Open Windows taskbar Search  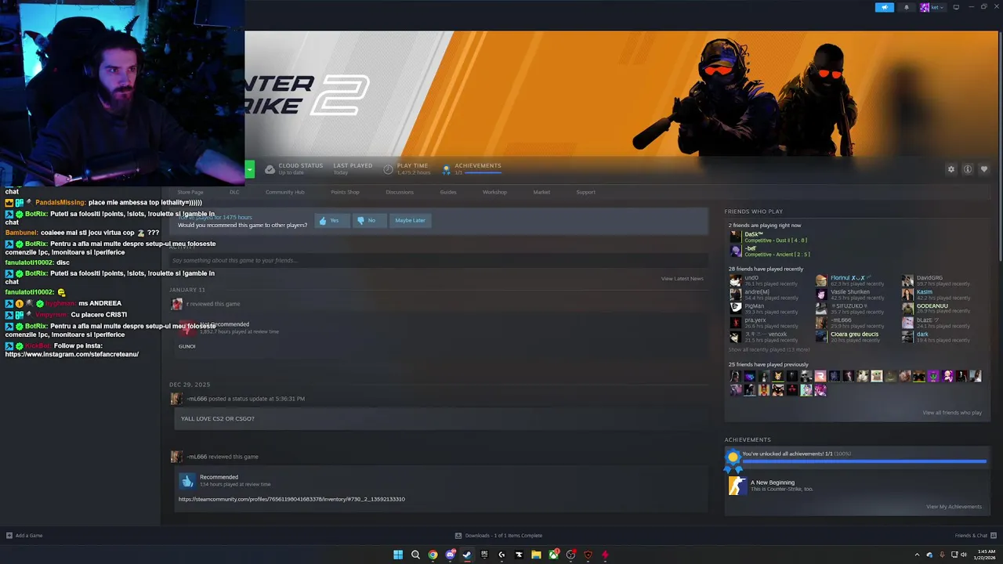coord(415,555)
